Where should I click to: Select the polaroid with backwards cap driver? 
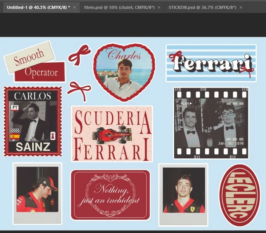(x=183, y=195)
